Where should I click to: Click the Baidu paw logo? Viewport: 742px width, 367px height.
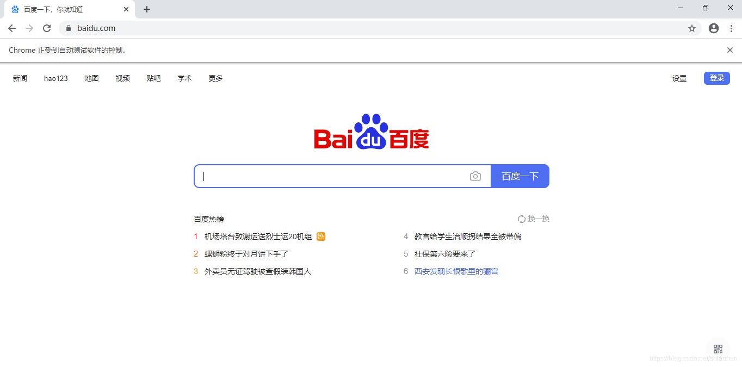tap(372, 131)
